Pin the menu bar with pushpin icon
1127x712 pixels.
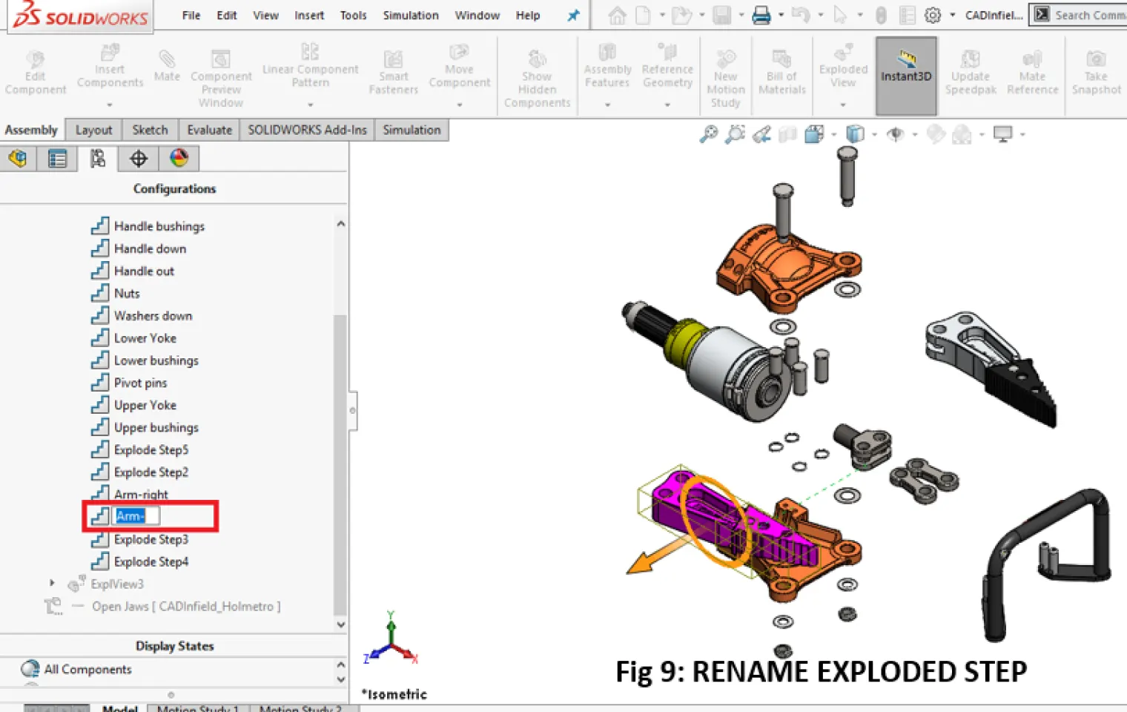[573, 15]
